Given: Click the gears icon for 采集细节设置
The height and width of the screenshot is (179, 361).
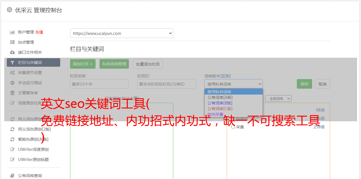Looking at the screenshot, I should (x=12, y=73).
